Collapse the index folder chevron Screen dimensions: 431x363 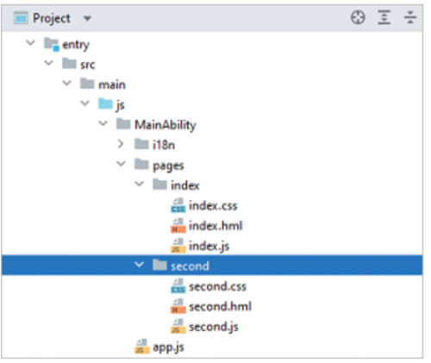(x=140, y=184)
